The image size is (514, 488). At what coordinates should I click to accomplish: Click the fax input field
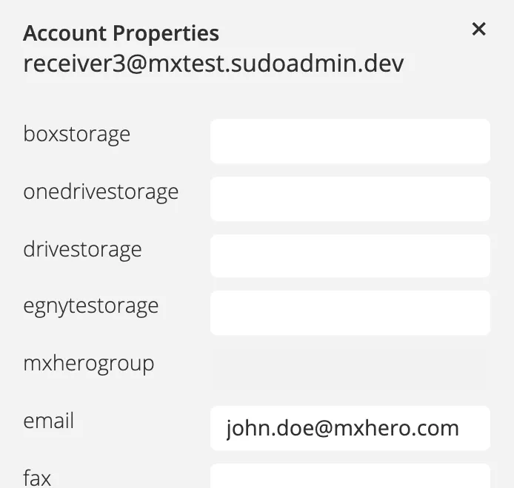[350, 476]
